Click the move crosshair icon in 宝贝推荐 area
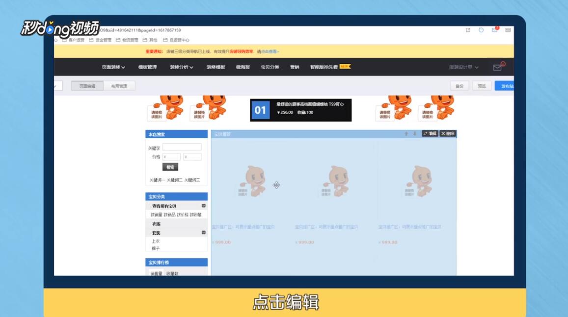 point(276,185)
